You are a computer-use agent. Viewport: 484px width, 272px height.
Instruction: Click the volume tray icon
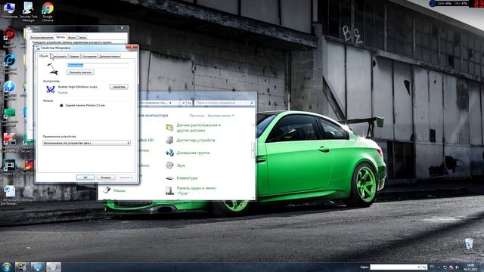pos(458,267)
